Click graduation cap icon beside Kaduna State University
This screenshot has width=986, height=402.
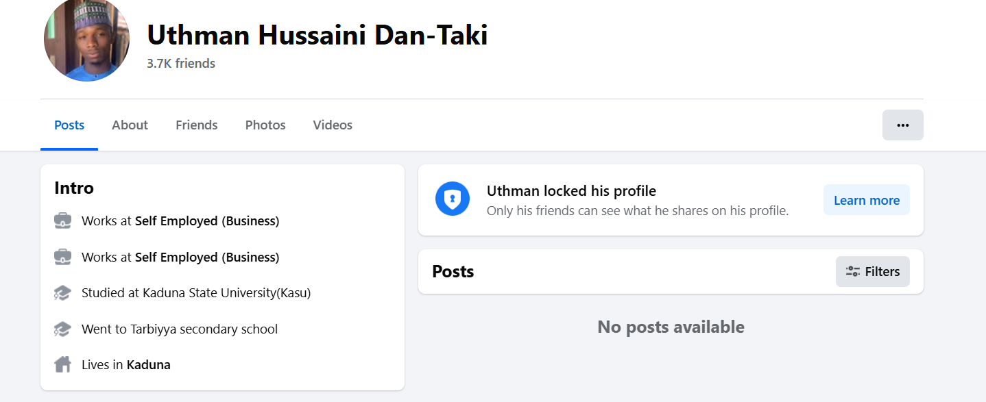click(x=62, y=293)
